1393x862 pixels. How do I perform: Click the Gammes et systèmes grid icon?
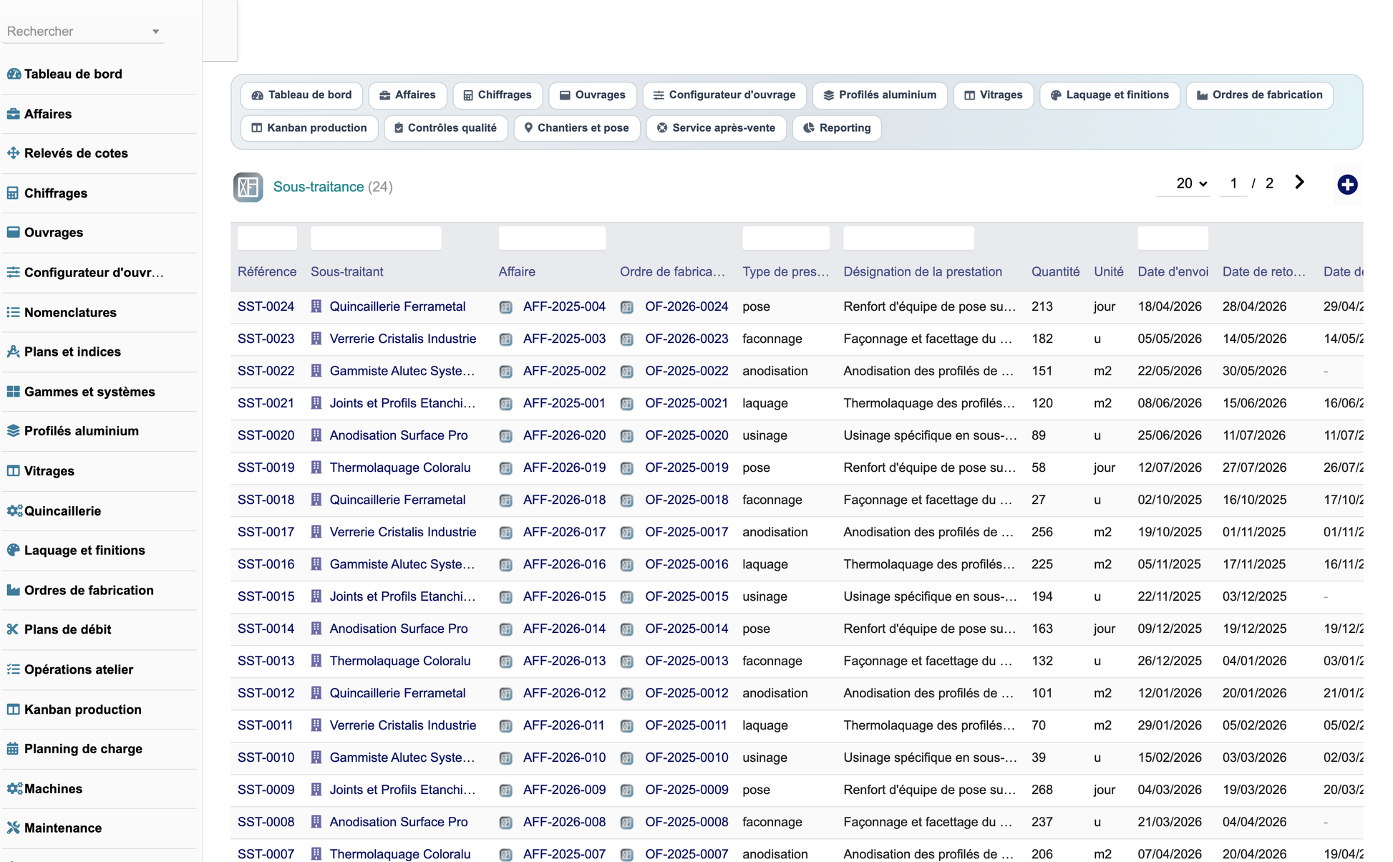(x=14, y=392)
